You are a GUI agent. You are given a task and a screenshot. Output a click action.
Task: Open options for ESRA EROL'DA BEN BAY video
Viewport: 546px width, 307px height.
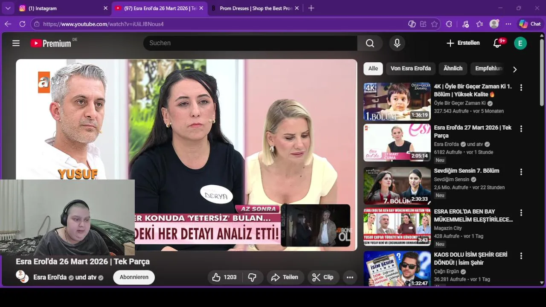click(x=521, y=213)
